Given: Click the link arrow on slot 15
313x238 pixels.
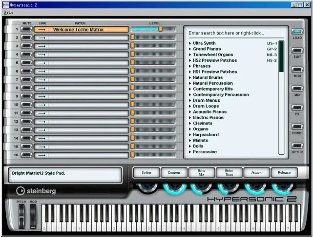Looking at the screenshot, I should (x=42, y=146).
